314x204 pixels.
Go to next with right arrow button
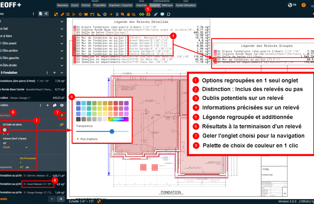point(61,199)
